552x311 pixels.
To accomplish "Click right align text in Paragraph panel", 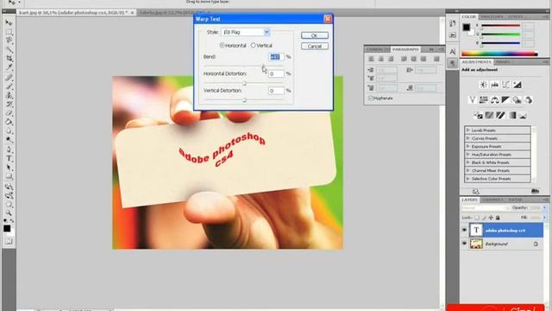I will 391,59.
